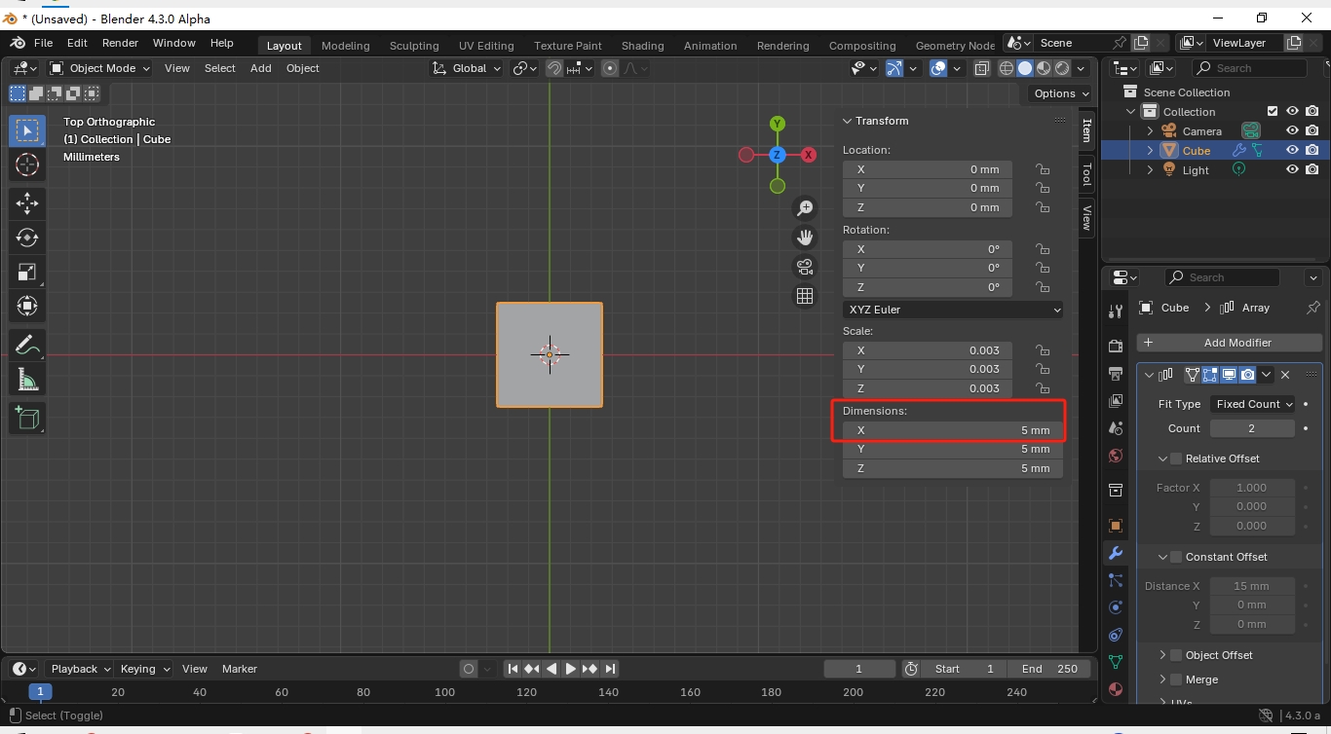The height and width of the screenshot is (734, 1331).
Task: Open the XYZ Euler rotation mode dropdown
Action: [x=953, y=310]
